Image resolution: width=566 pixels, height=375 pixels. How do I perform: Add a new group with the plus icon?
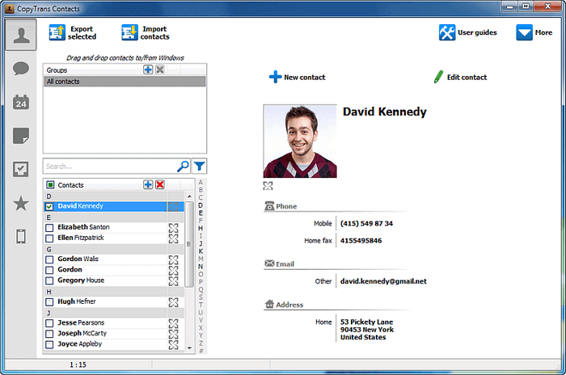148,70
